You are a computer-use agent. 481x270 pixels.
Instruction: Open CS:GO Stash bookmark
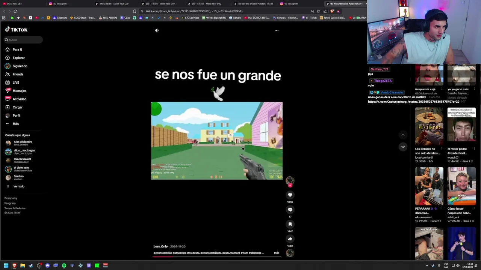click(x=83, y=18)
